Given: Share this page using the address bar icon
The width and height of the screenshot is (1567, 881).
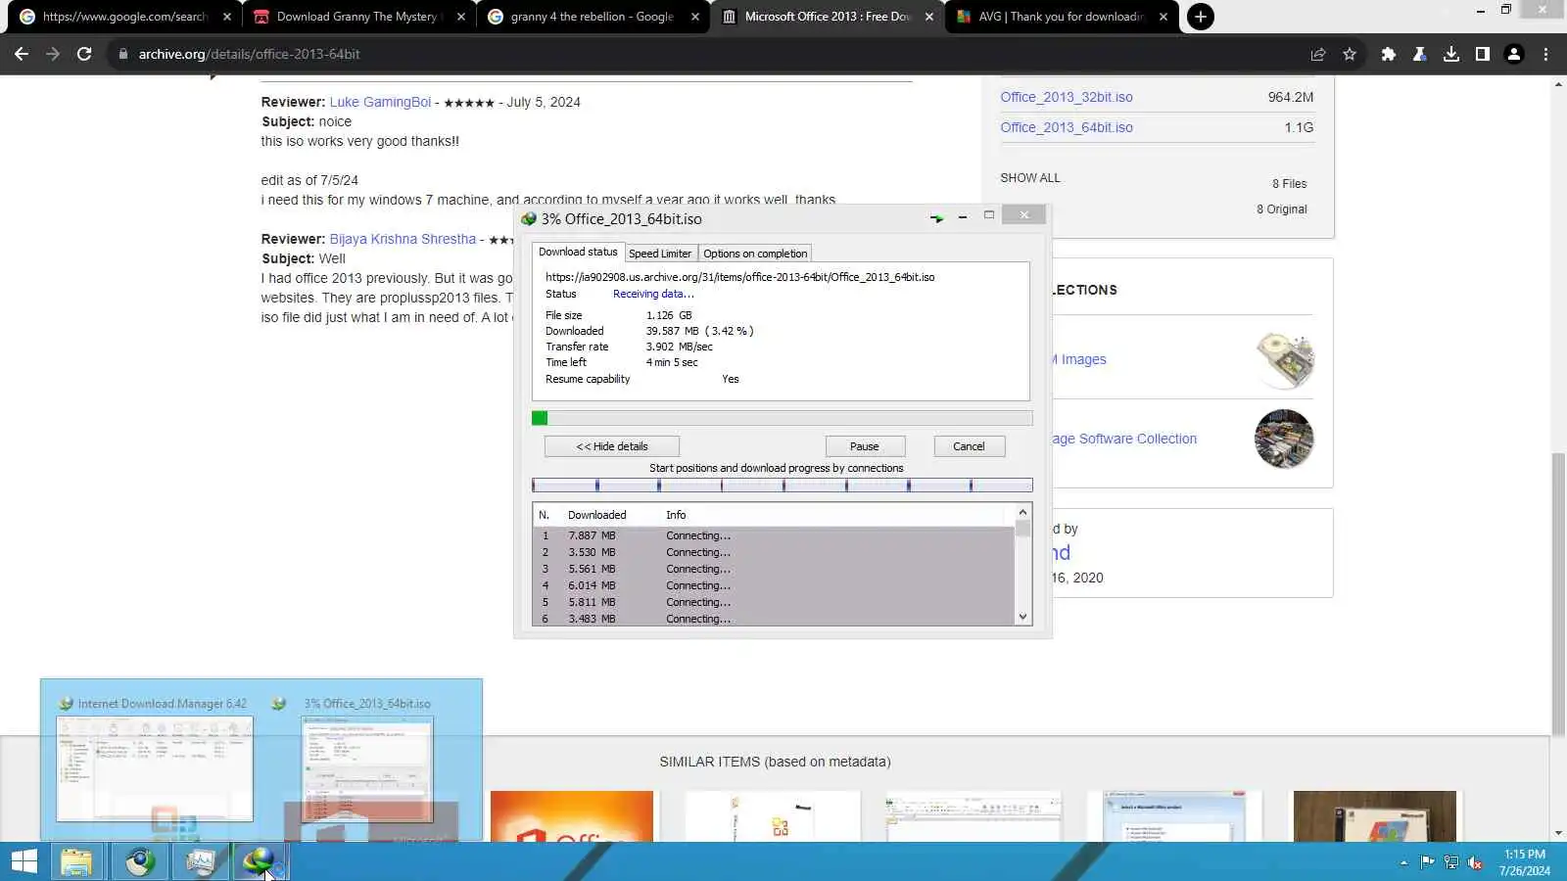Looking at the screenshot, I should (x=1318, y=54).
